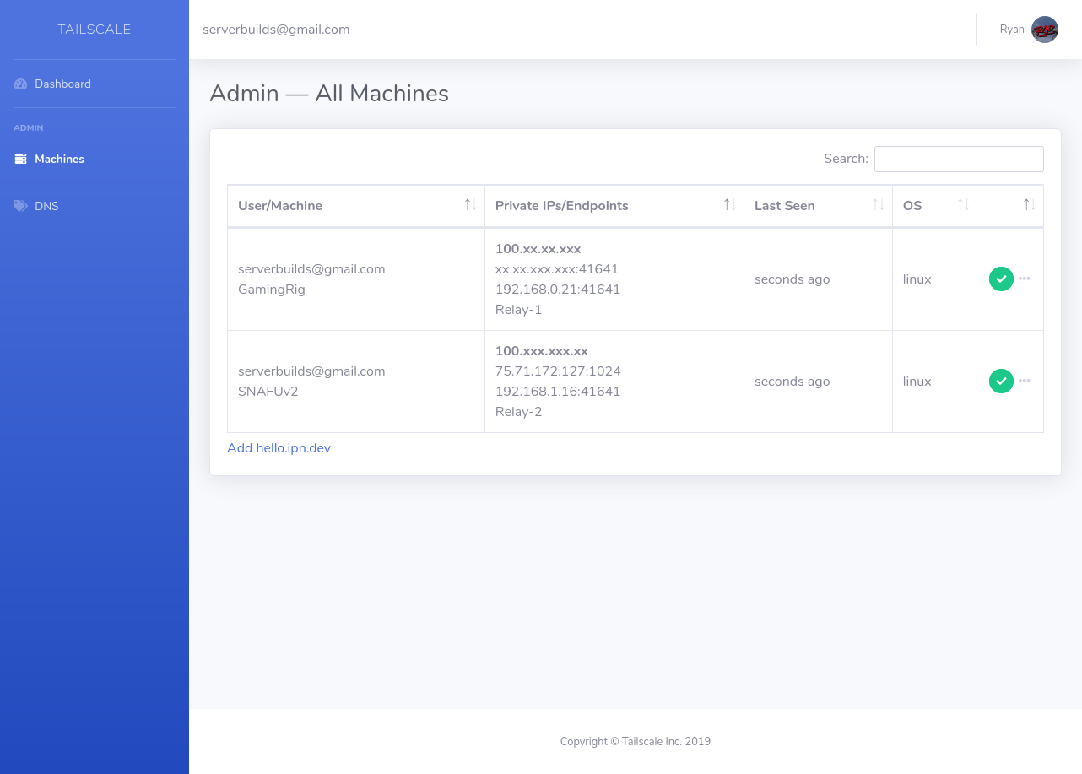The width and height of the screenshot is (1082, 774).
Task: Sort by Private IPs/Endpoints column arrows
Action: [x=729, y=205]
